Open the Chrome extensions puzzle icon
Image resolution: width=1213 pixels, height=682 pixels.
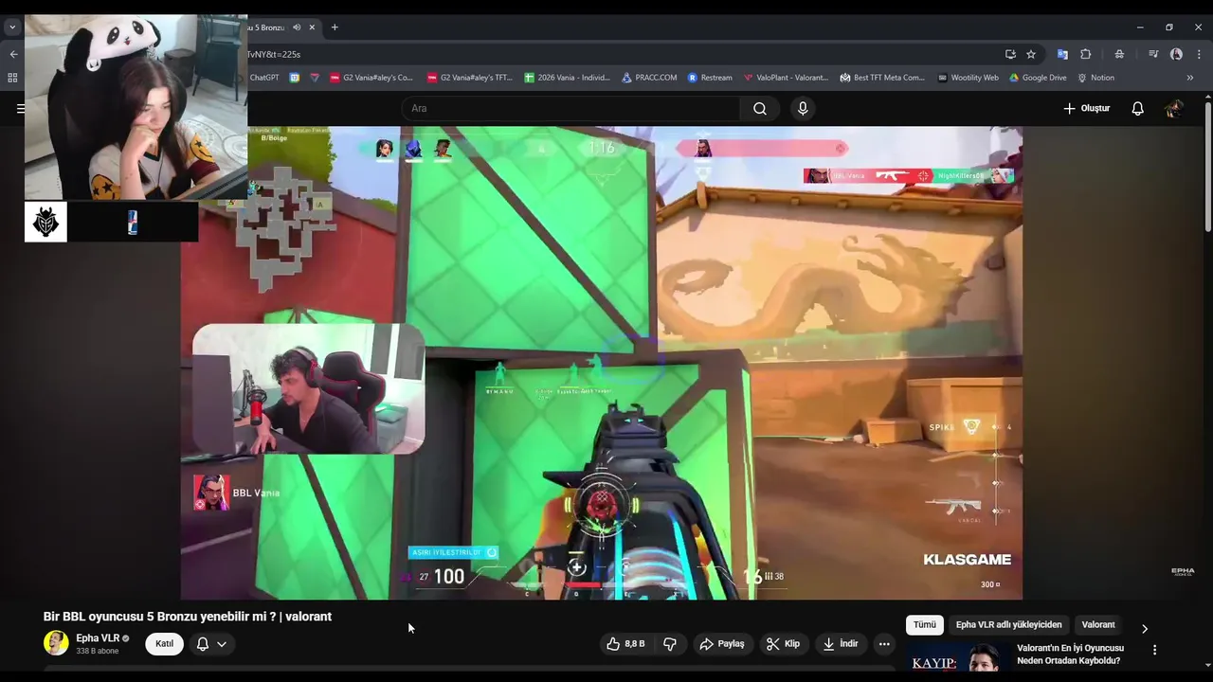pos(1086,54)
